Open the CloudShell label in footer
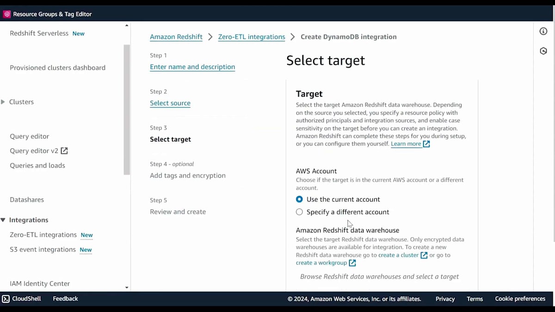This screenshot has height=312, width=555. 26,299
